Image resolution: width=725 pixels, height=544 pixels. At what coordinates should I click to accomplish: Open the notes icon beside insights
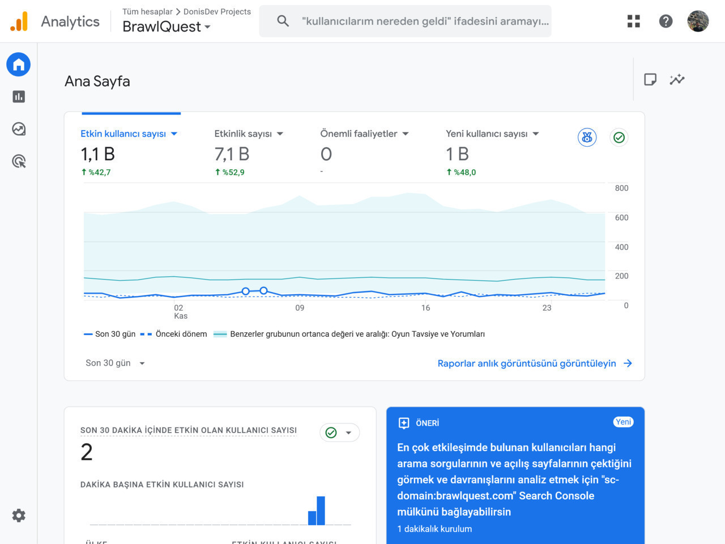650,80
